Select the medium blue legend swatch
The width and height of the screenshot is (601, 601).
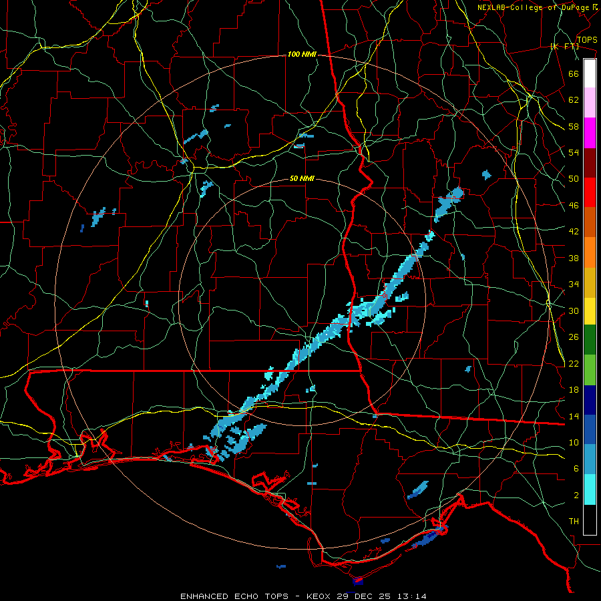pos(590,429)
